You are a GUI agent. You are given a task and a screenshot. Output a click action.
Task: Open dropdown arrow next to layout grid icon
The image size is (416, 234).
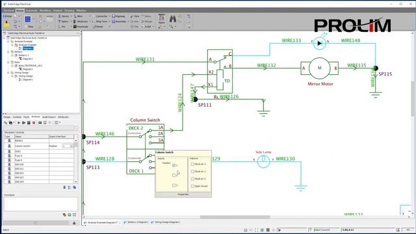60,123
